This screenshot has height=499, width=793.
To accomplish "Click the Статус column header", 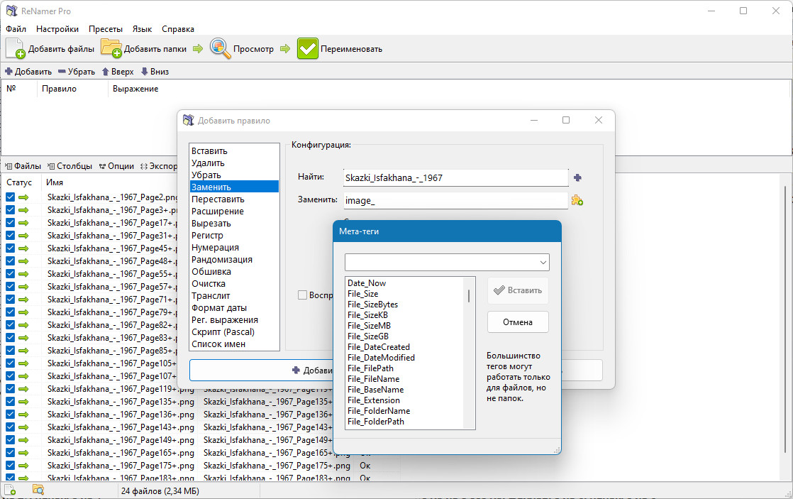I will (19, 182).
